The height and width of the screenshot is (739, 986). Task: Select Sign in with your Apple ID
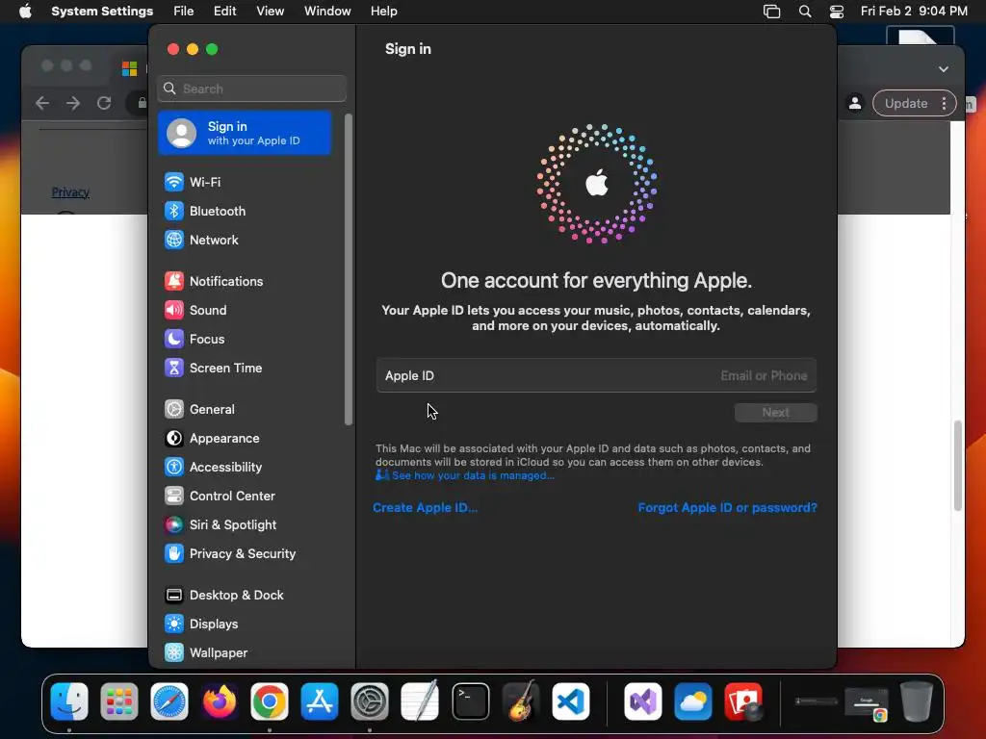(x=246, y=133)
